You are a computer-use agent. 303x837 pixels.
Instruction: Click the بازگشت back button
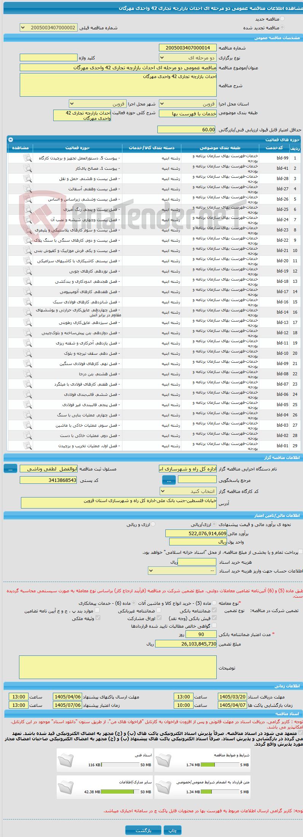[x=143, y=830]
